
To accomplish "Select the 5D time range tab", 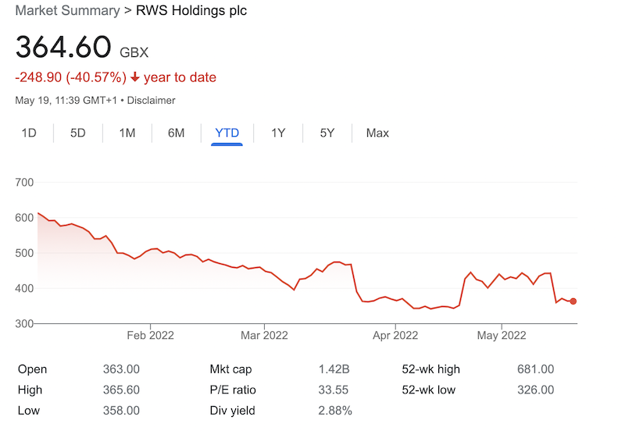I will click(77, 133).
